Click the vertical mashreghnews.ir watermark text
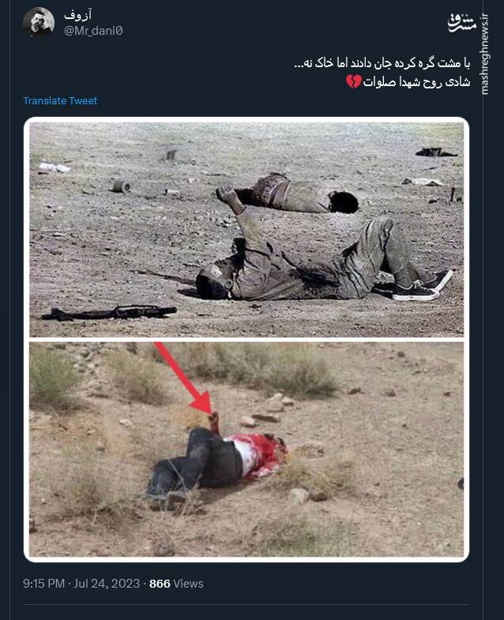The image size is (504, 620). 485,54
